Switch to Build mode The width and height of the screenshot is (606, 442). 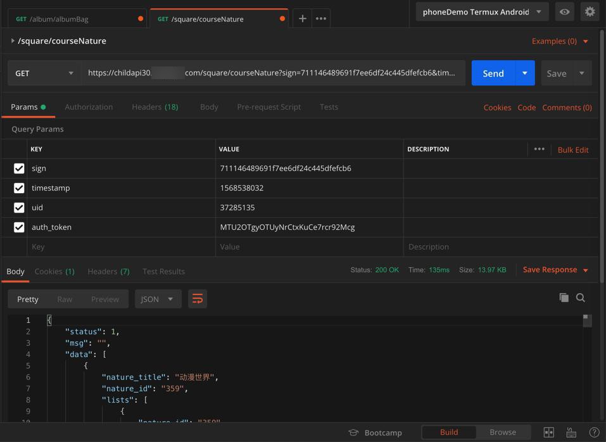click(449, 433)
